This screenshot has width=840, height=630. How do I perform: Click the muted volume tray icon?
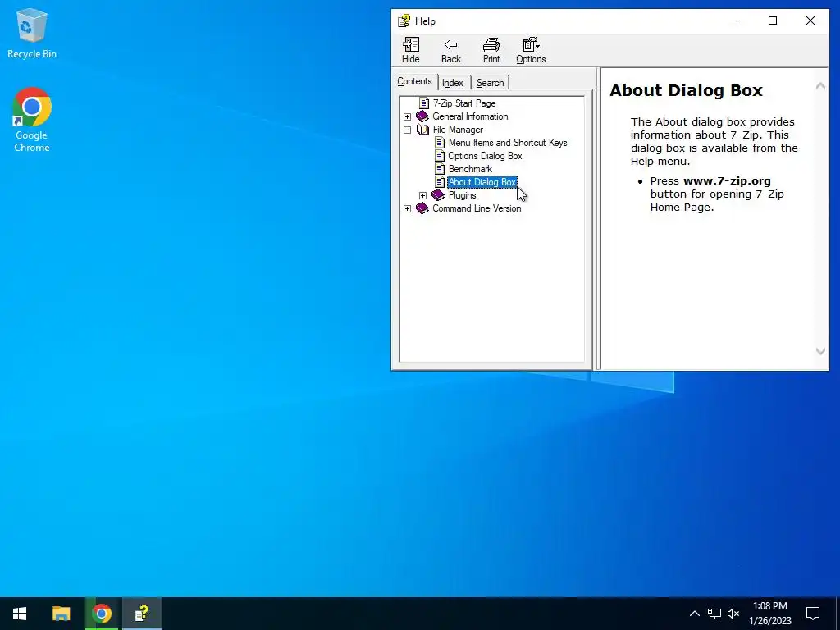pyautogui.click(x=733, y=614)
